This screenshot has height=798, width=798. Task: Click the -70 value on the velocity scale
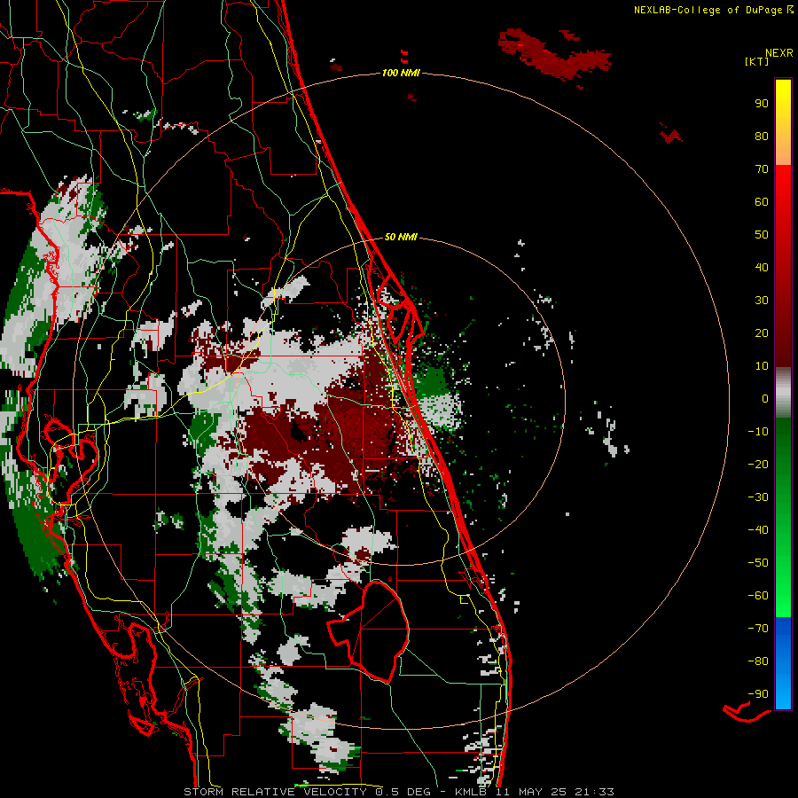click(x=758, y=629)
